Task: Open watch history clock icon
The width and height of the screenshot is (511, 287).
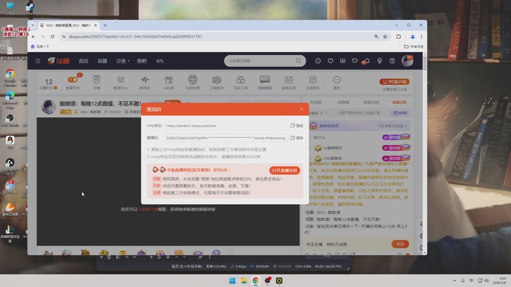Action: 317,61
